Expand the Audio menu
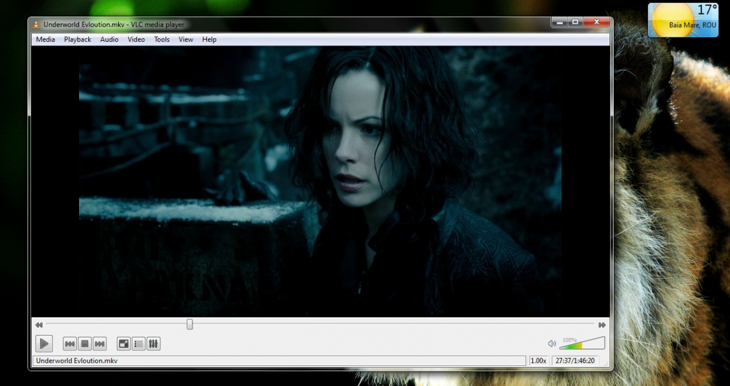Viewport: 730px width, 386px height. point(109,40)
